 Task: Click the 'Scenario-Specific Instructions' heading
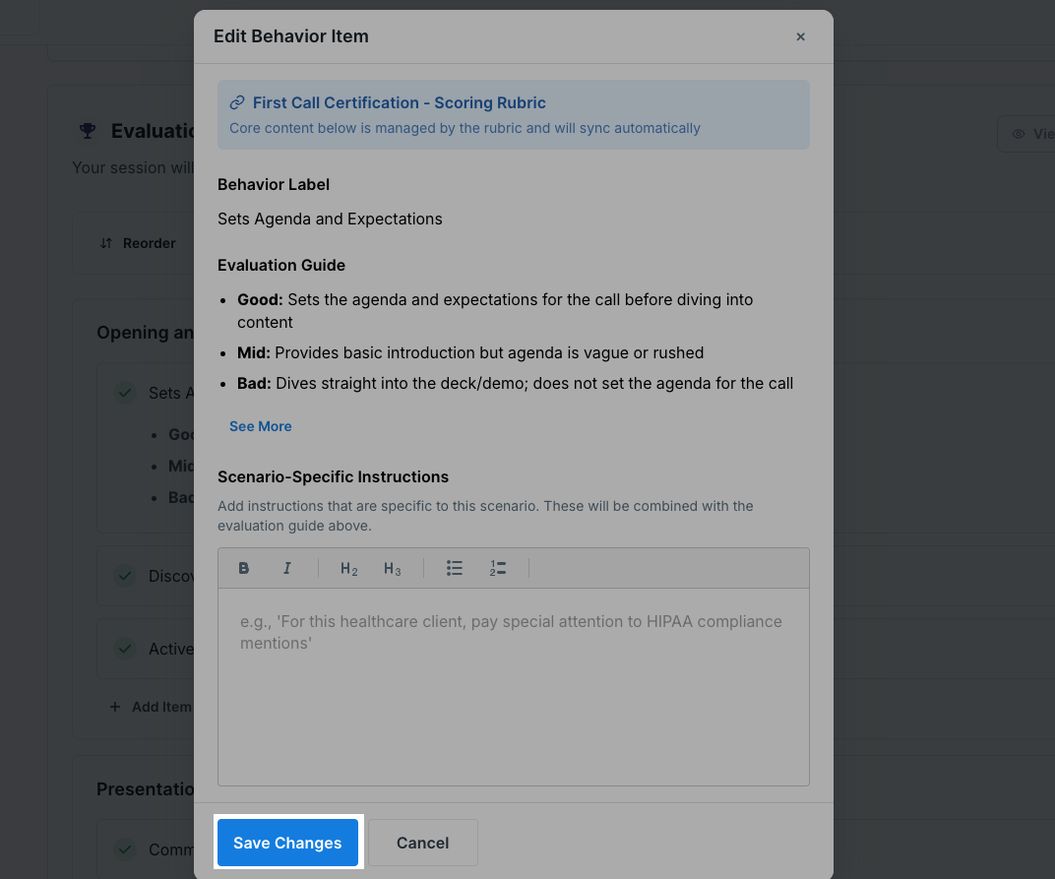333,476
